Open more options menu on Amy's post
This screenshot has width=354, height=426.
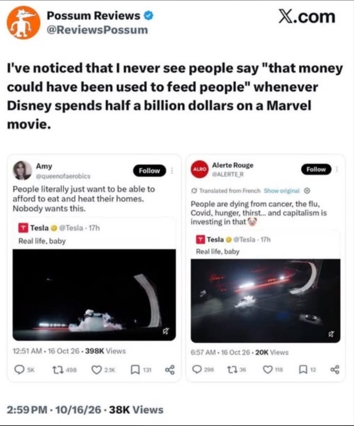tap(172, 171)
